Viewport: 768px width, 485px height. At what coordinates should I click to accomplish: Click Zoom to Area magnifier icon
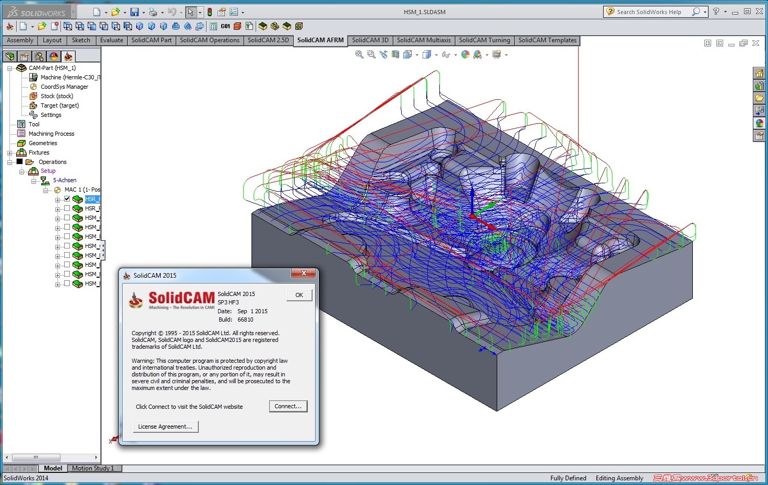pos(371,54)
